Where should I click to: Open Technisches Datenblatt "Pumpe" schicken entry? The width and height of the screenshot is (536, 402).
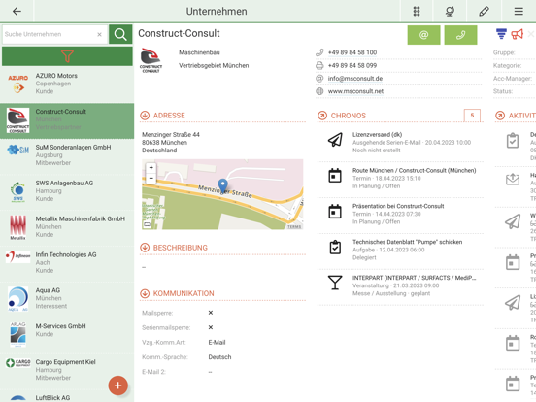pos(408,250)
